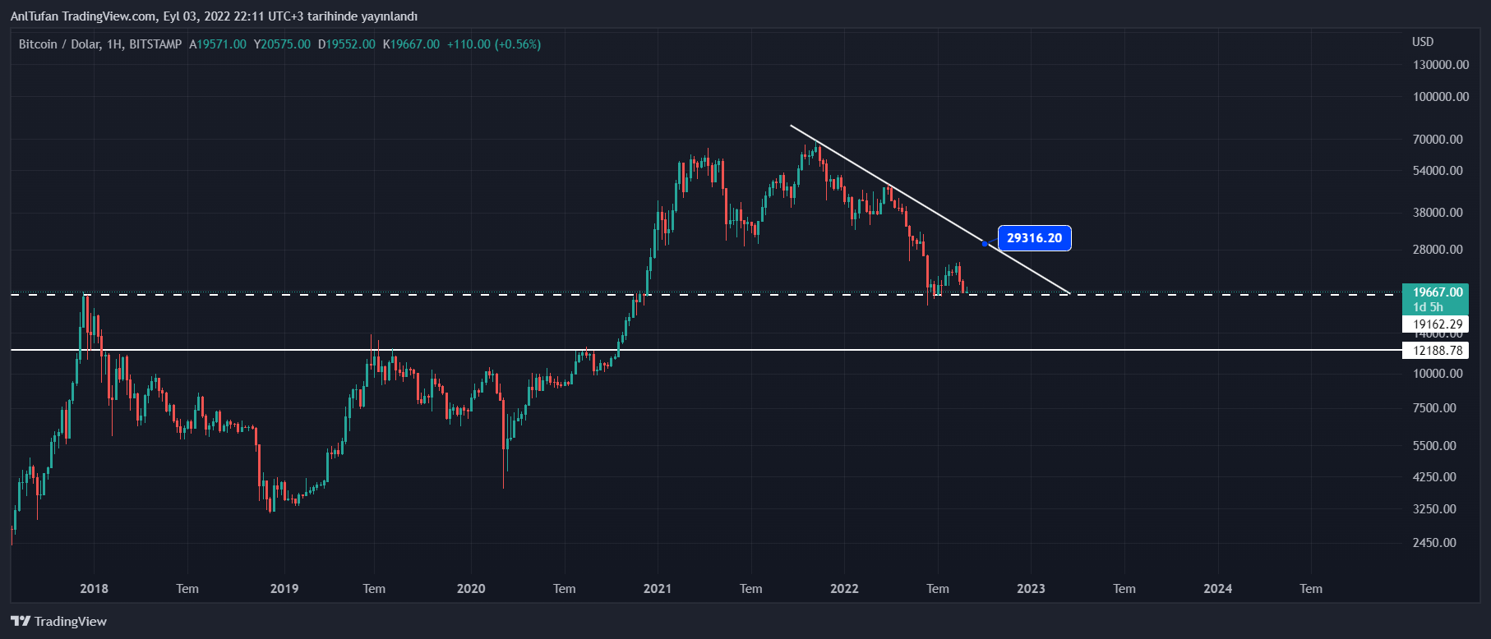Click the blue anchor dot on the trendline

985,243
